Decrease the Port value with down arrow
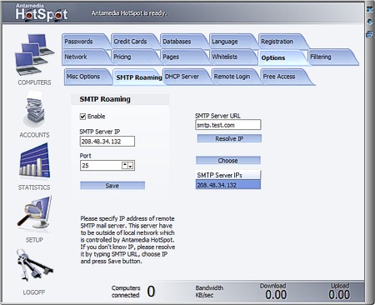375x305 pixels. pos(131,166)
